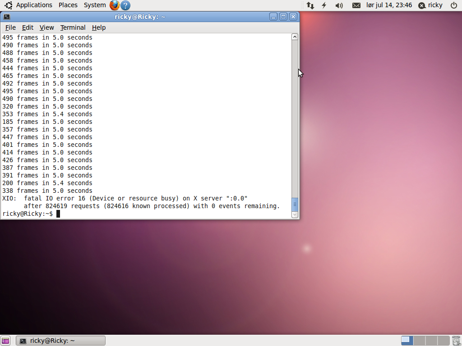Click the Ubuntu logo beside Applications
462x346 pixels.
tap(9, 5)
